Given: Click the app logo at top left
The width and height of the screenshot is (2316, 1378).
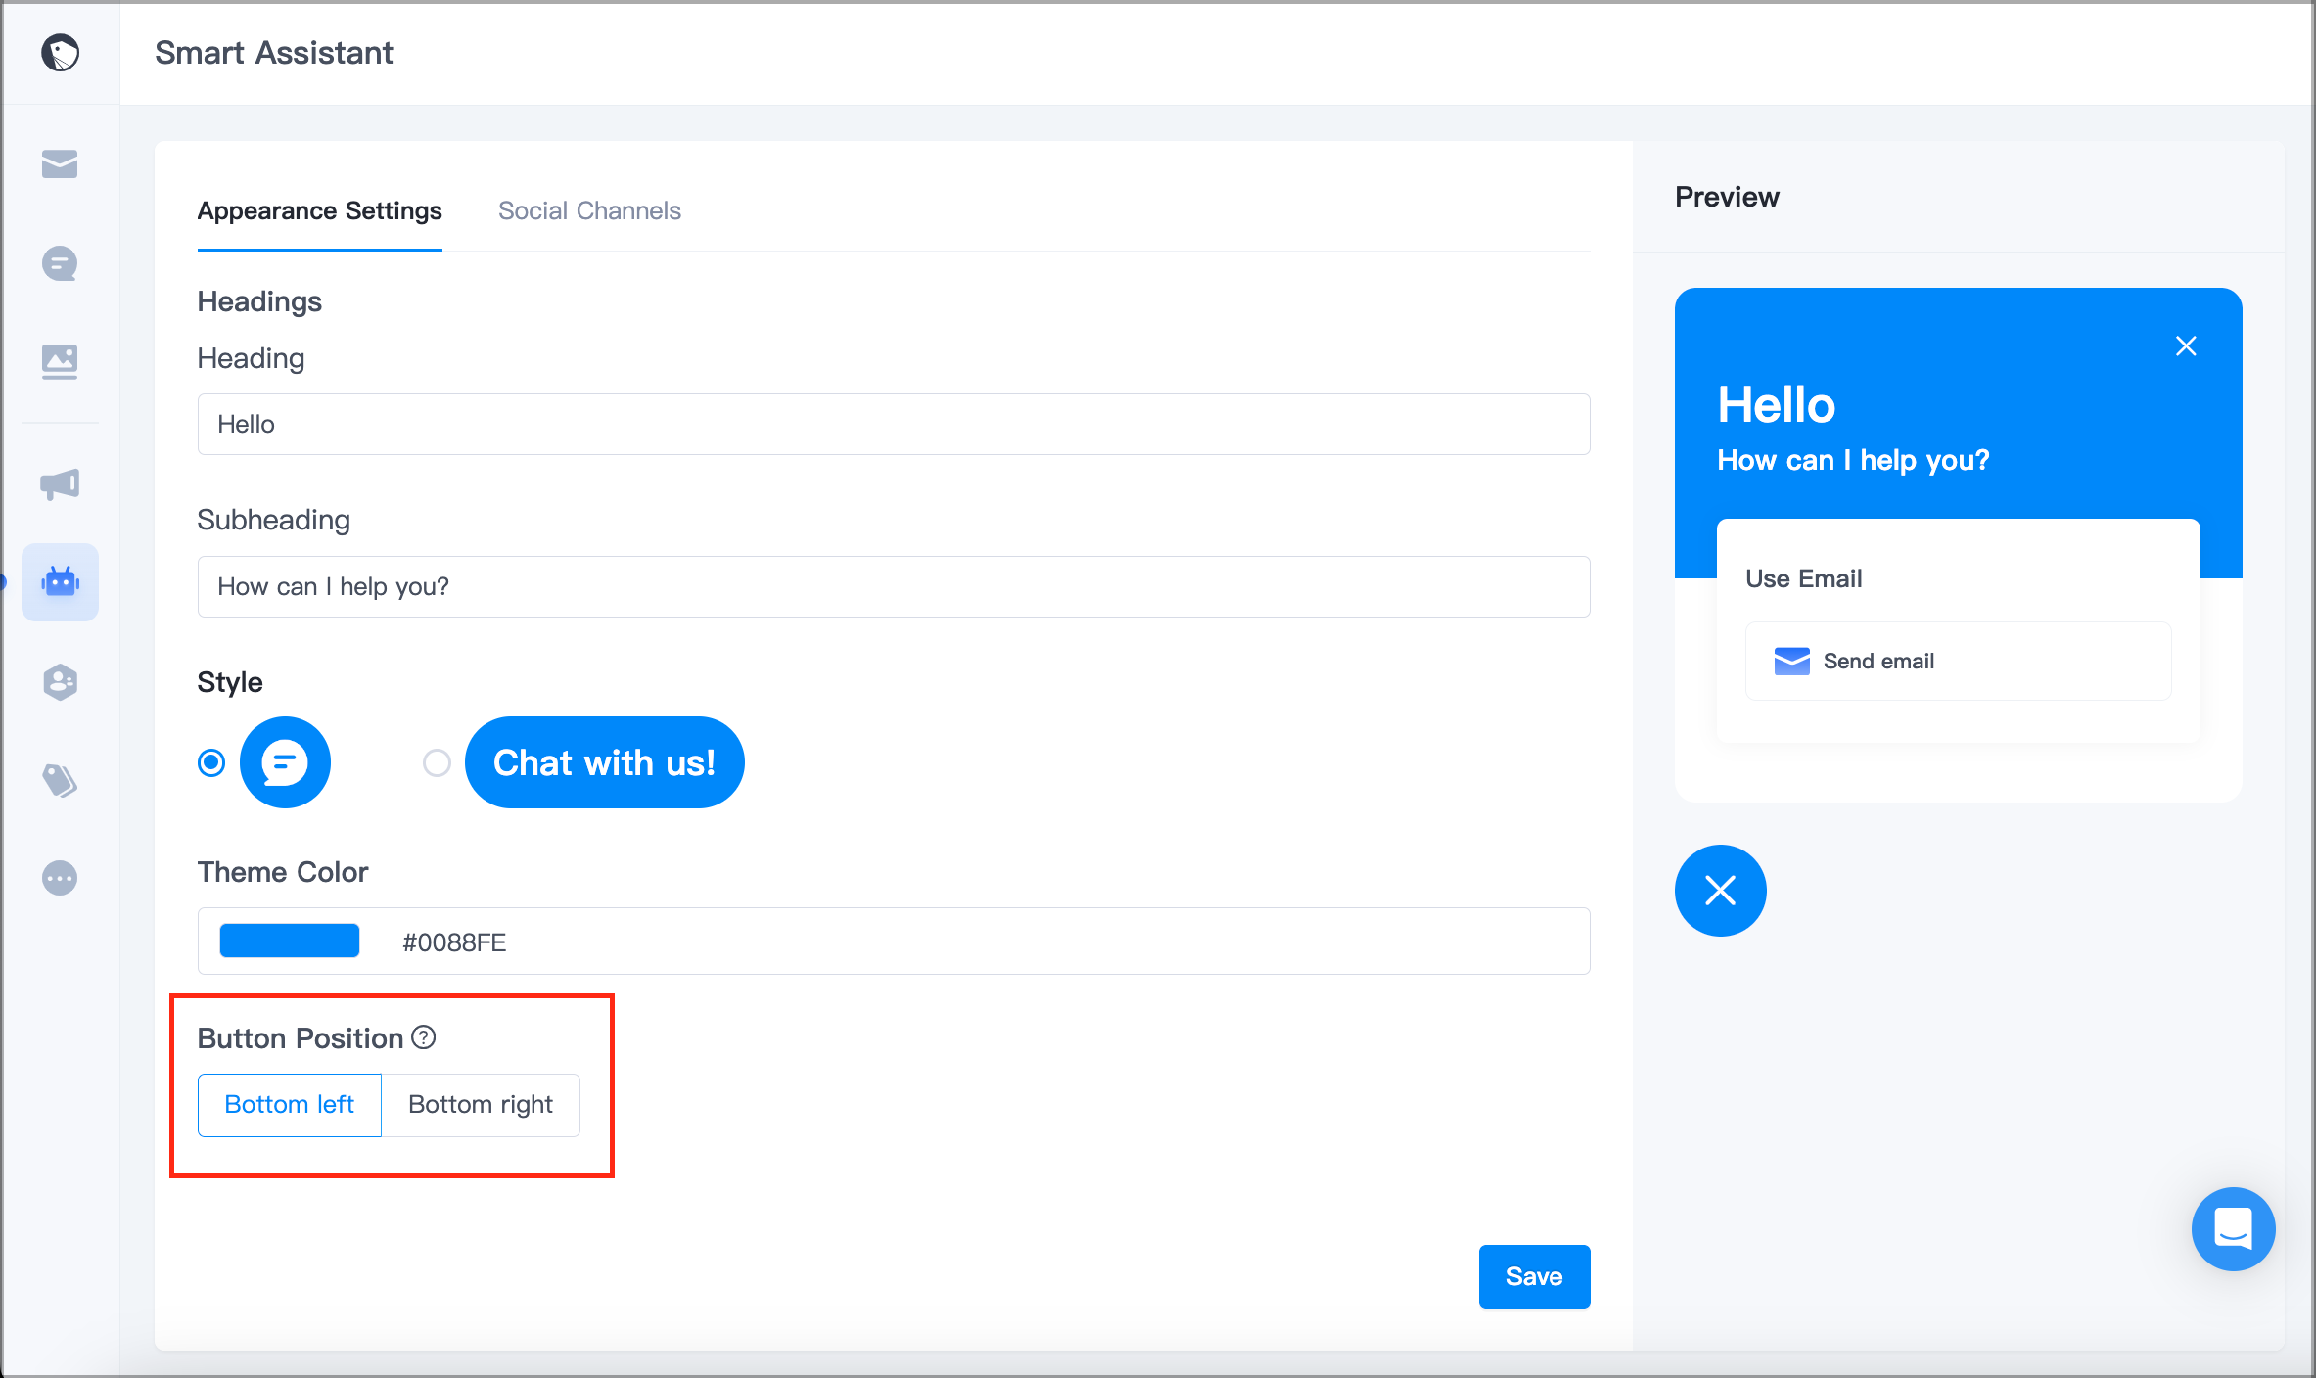Looking at the screenshot, I should tap(61, 53).
